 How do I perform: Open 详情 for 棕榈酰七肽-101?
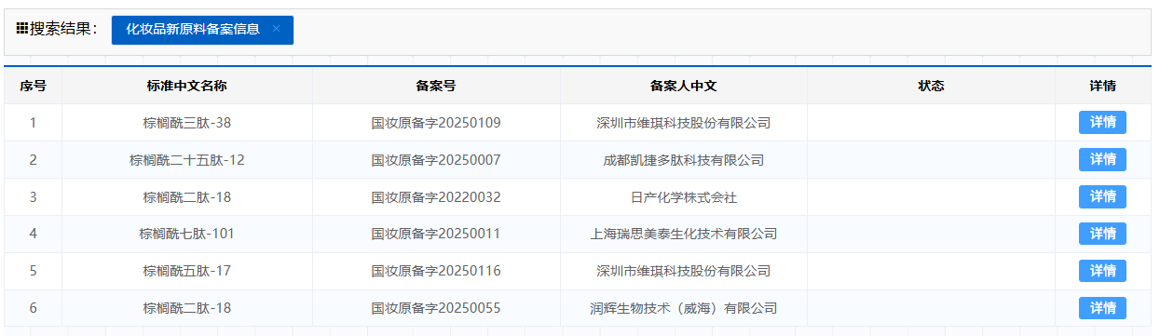click(x=1102, y=234)
